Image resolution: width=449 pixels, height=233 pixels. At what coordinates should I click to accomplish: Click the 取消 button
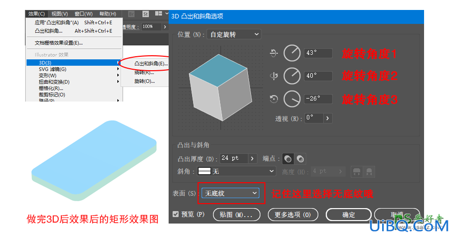(x=397, y=215)
